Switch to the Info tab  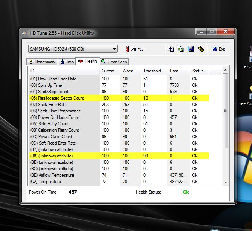(68, 62)
